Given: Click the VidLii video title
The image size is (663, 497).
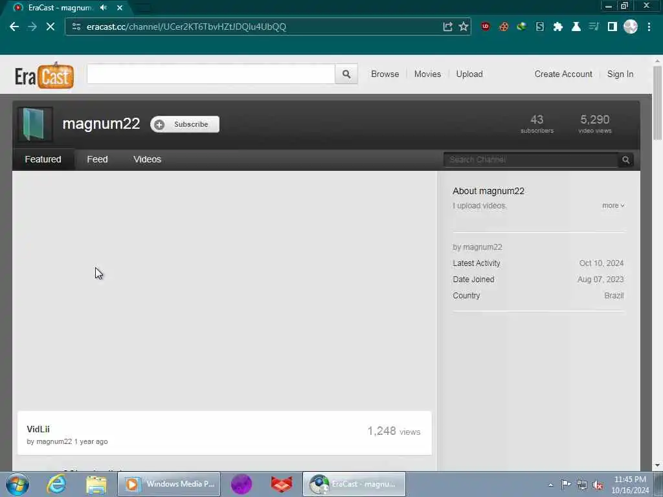Looking at the screenshot, I should (x=38, y=429).
